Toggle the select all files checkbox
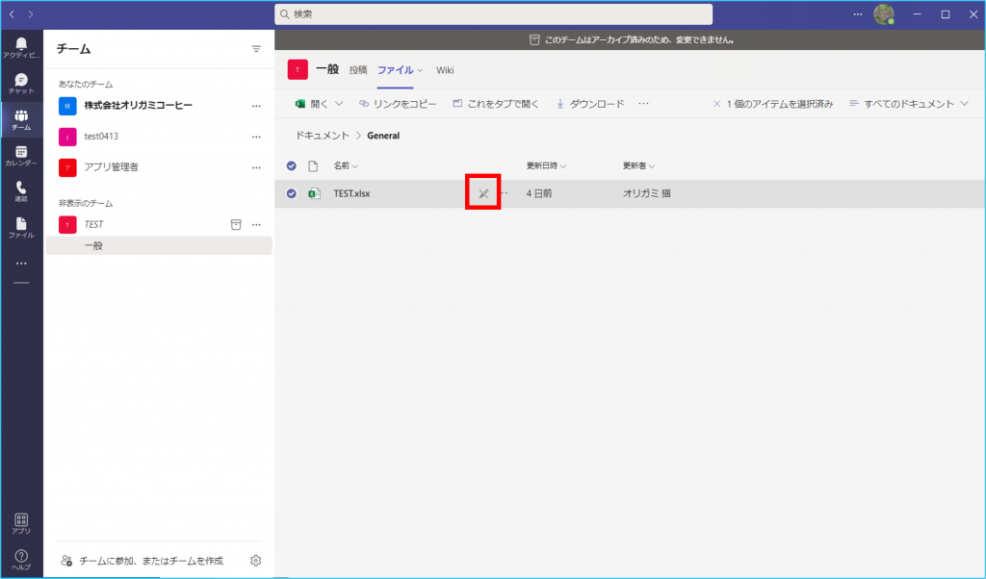986x579 pixels. coord(292,165)
